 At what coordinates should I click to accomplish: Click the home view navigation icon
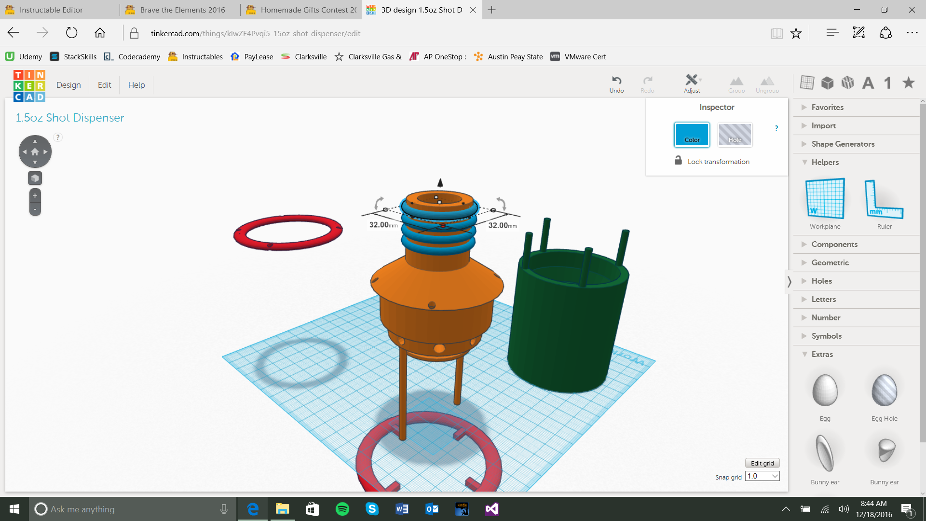35,151
